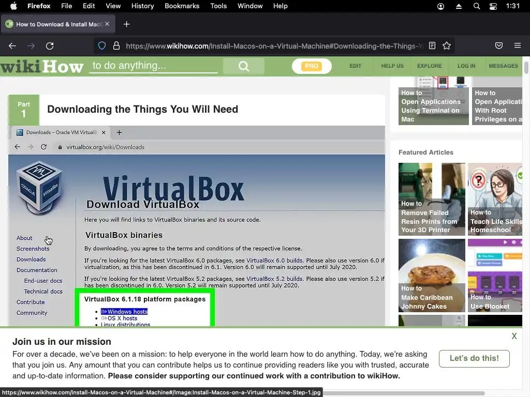The width and height of the screenshot is (530, 397).
Task: Open the tracking protection shield icon
Action: click(102, 45)
